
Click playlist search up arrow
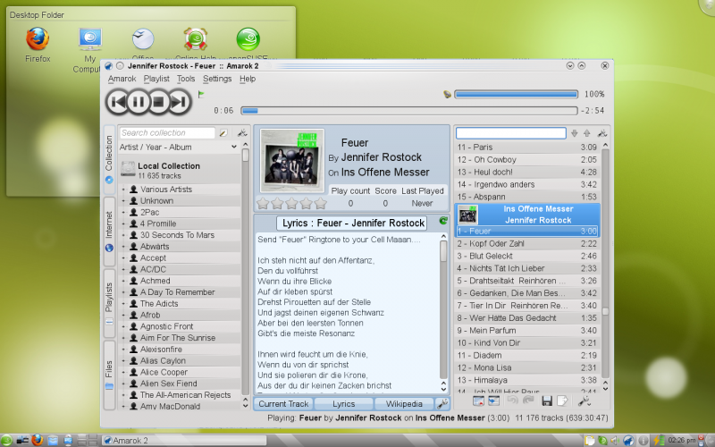(587, 133)
